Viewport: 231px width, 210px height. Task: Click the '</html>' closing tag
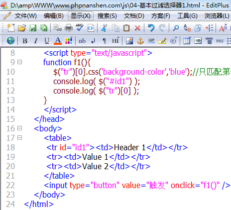click(x=39, y=205)
